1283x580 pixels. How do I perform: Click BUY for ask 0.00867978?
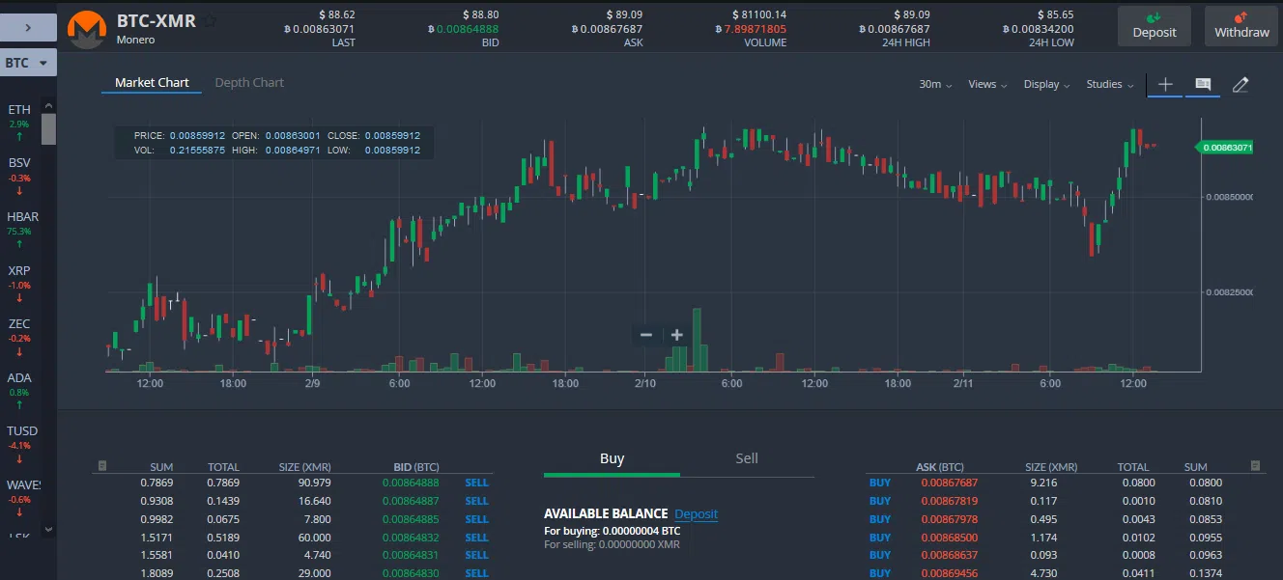click(x=879, y=519)
